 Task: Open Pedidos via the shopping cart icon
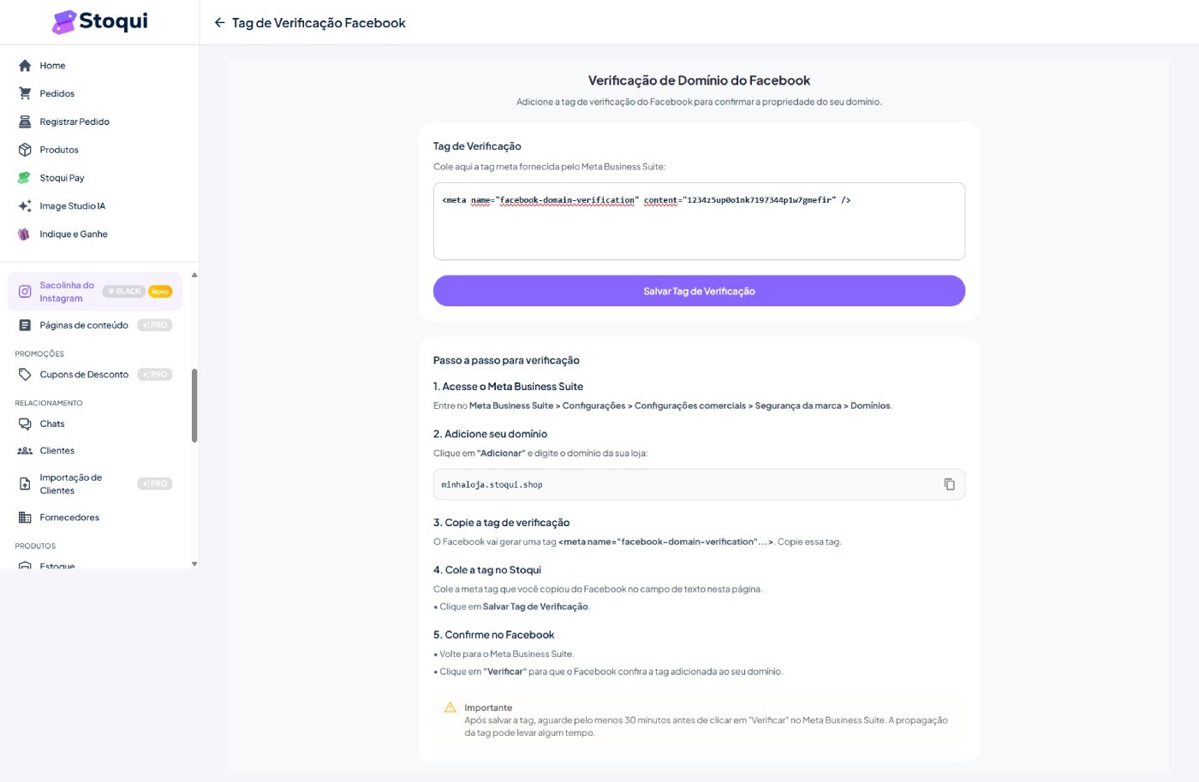pyautogui.click(x=25, y=93)
